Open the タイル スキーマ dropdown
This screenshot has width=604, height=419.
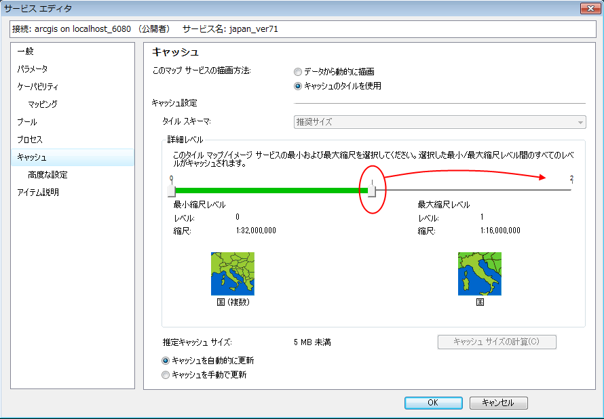[x=440, y=122]
